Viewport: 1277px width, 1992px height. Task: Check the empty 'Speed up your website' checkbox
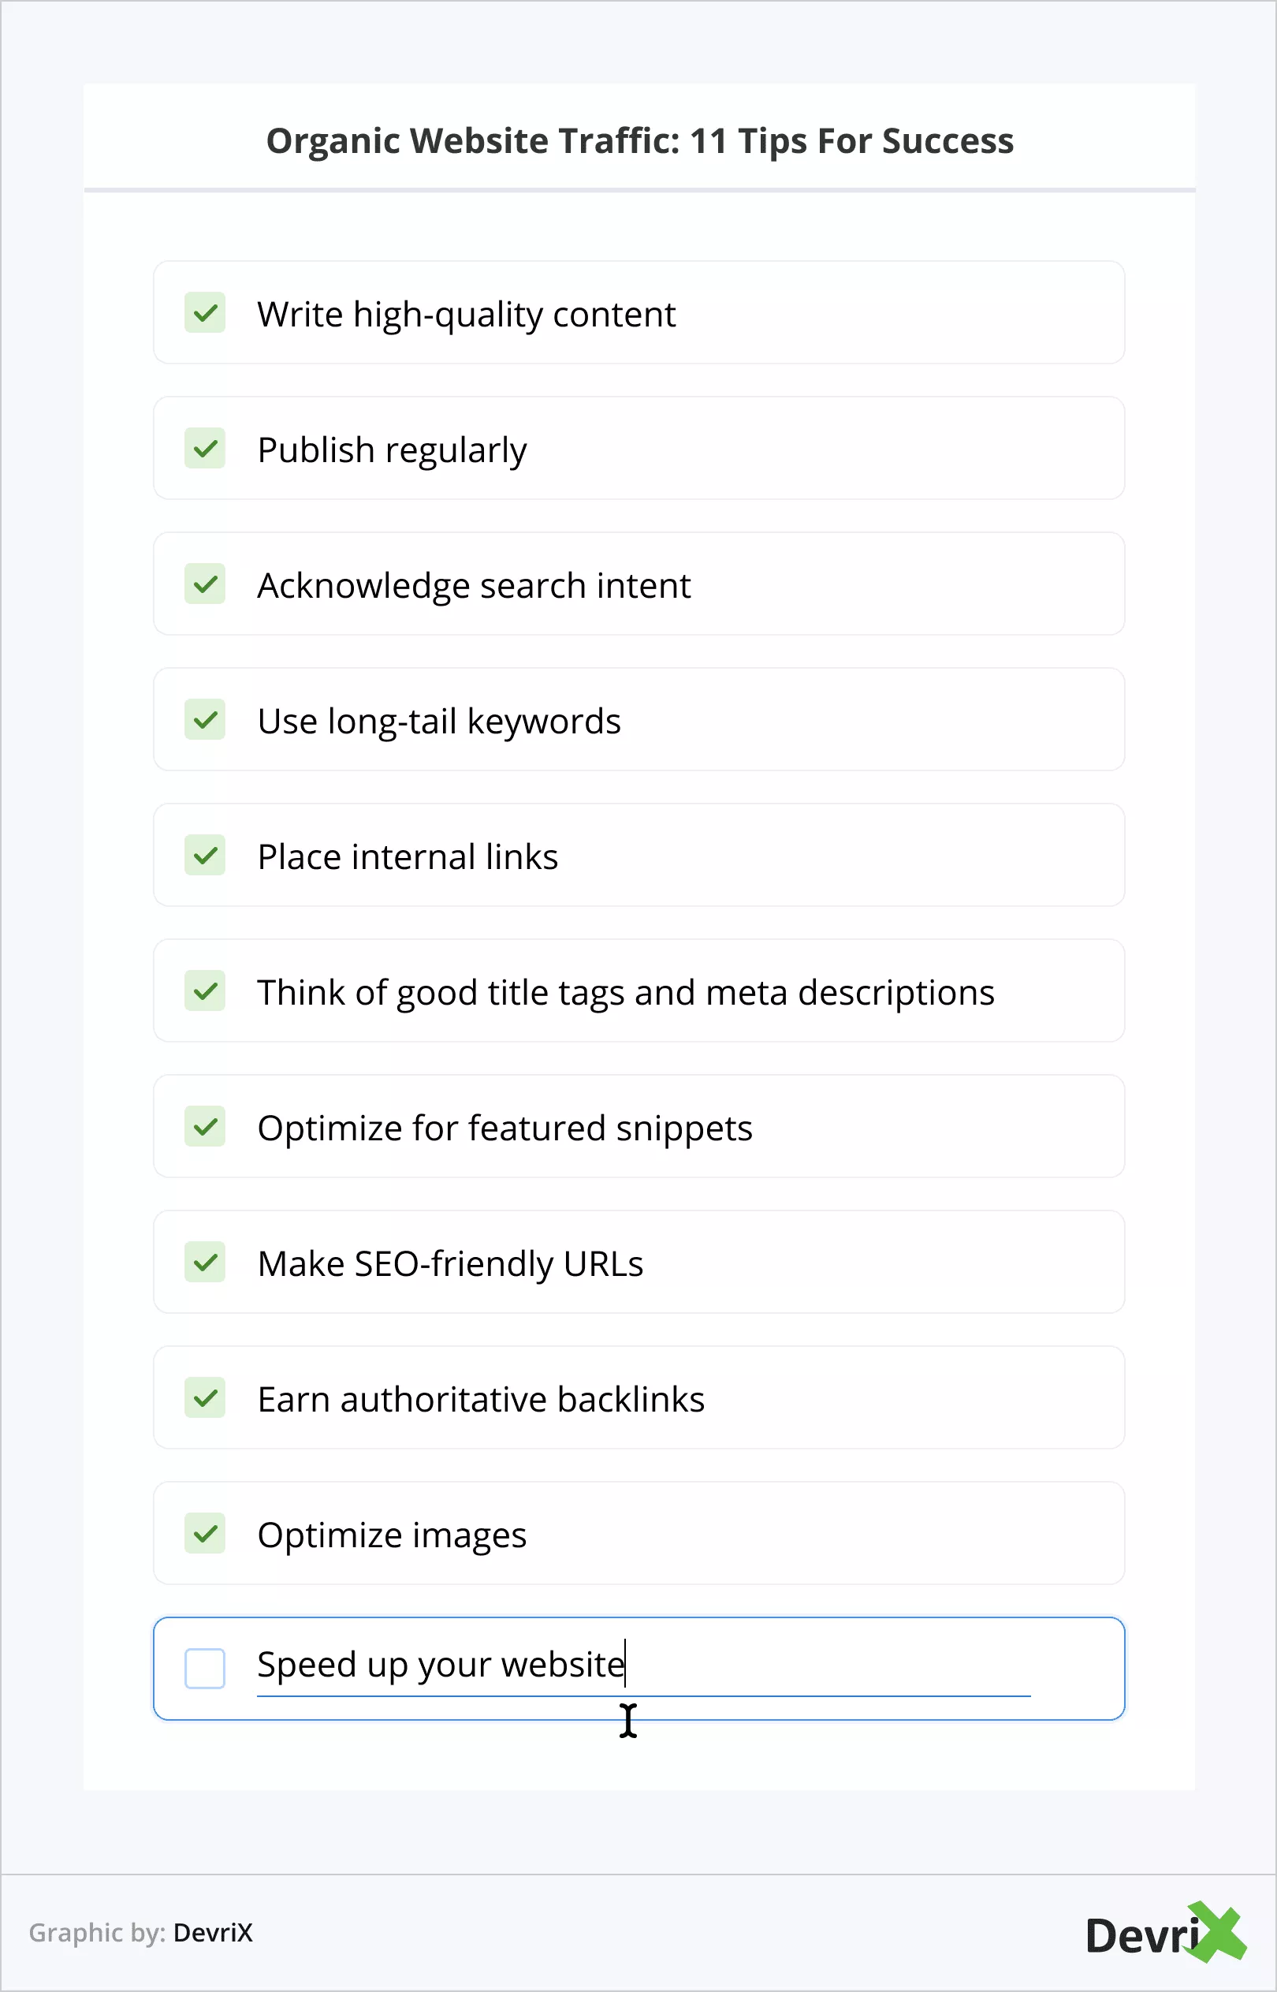(x=205, y=1669)
